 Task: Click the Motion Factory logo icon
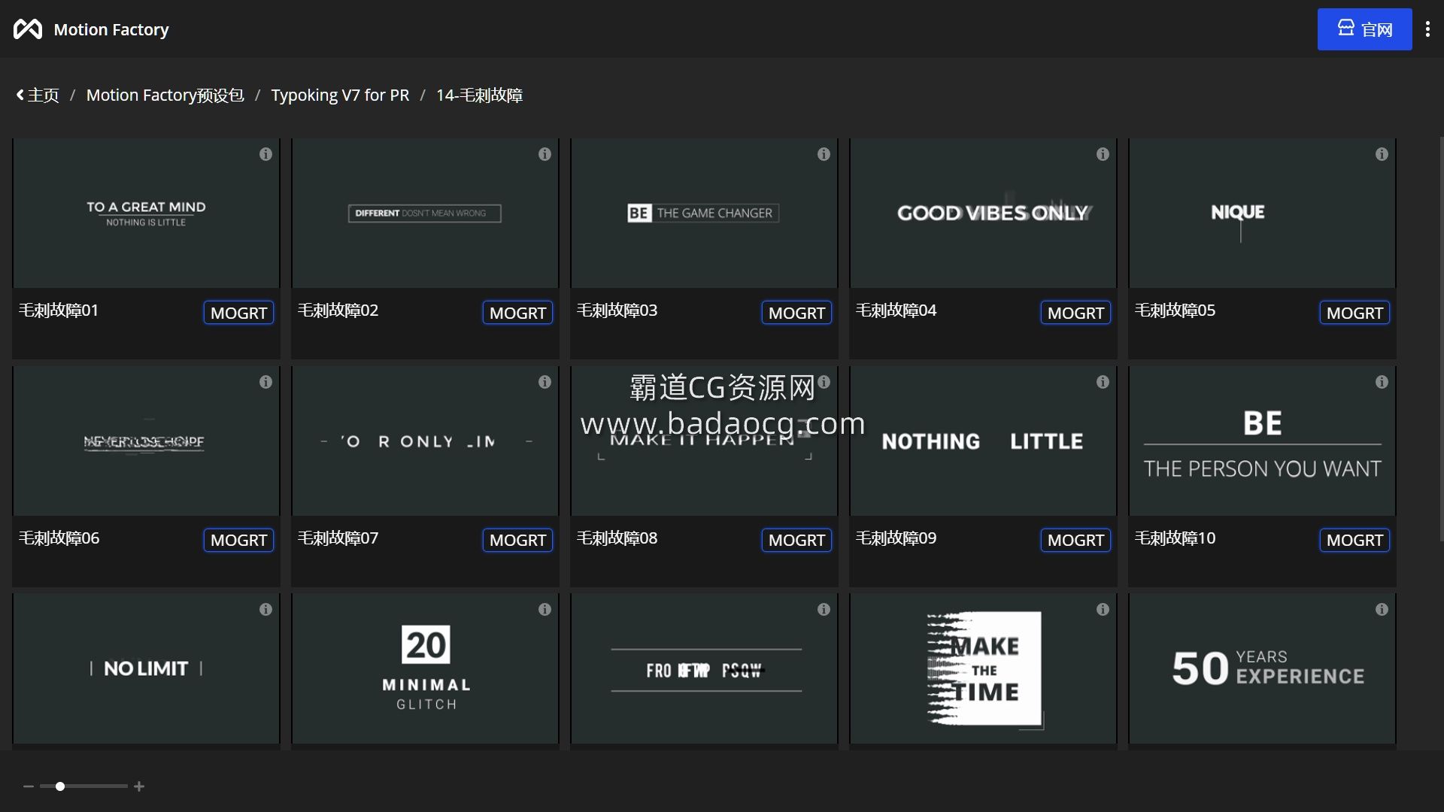28,29
